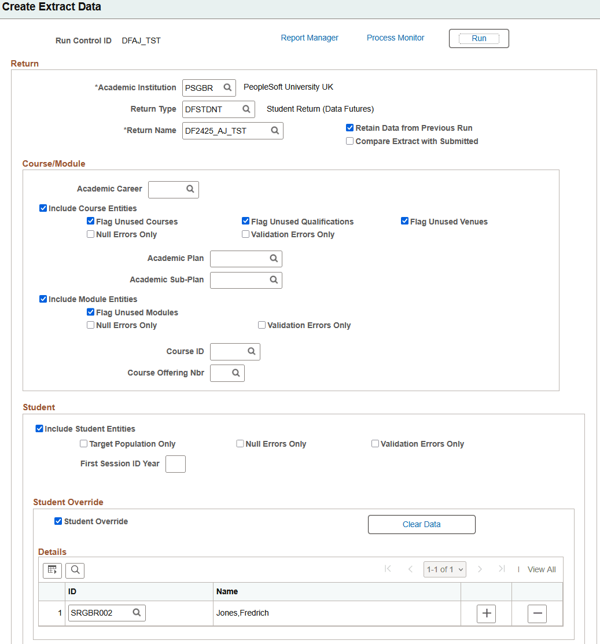Open the Find icon in the Details grid
Viewport: 600px width, 644px height.
(75, 570)
